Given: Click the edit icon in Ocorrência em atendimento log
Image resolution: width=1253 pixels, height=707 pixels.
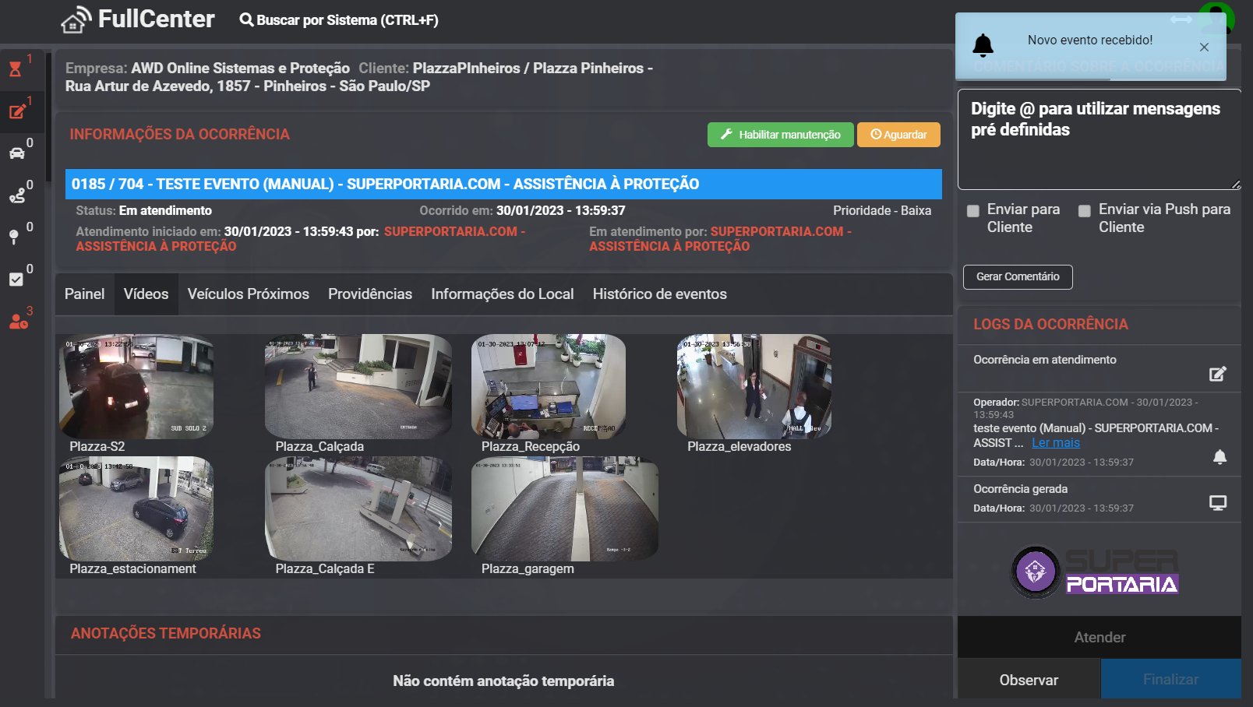Looking at the screenshot, I should 1218,374.
